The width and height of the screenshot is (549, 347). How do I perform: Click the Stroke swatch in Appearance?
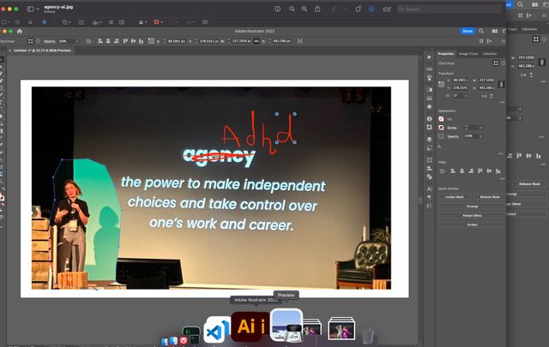pyautogui.click(x=441, y=128)
